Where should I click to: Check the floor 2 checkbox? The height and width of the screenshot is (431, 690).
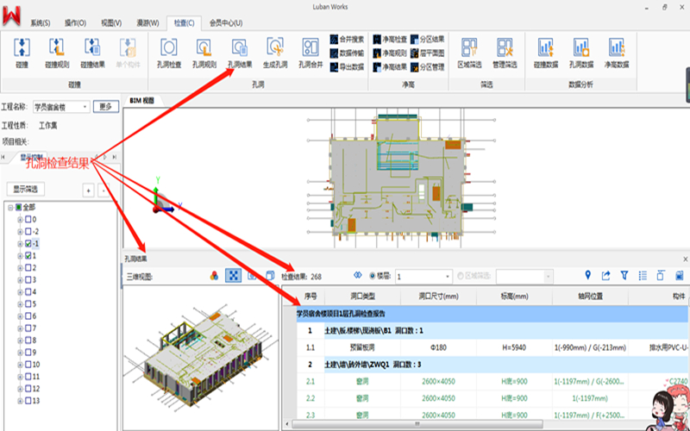click(x=28, y=268)
